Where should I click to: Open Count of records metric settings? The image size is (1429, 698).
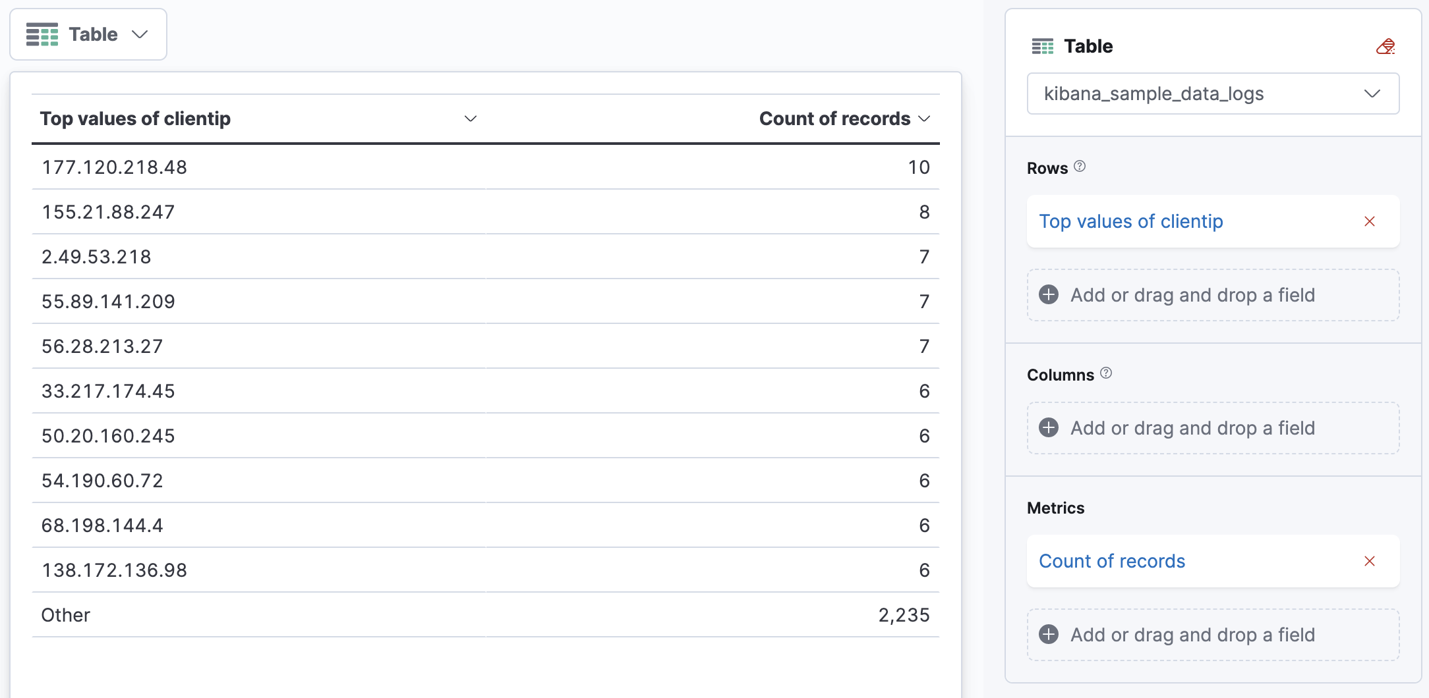[1112, 562]
